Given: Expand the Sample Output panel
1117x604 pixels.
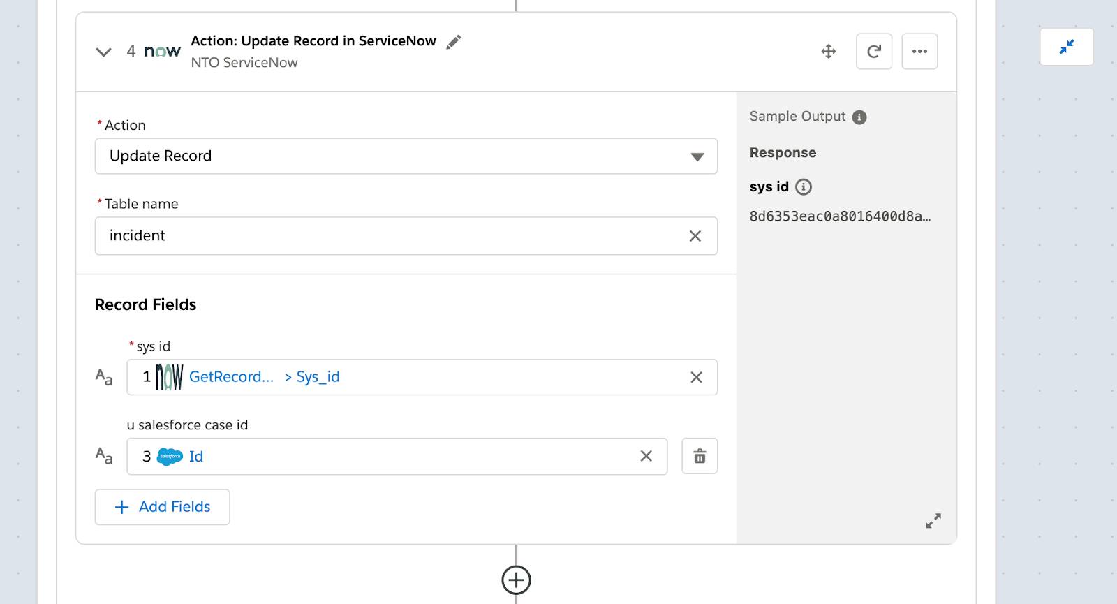Looking at the screenshot, I should click(x=933, y=521).
